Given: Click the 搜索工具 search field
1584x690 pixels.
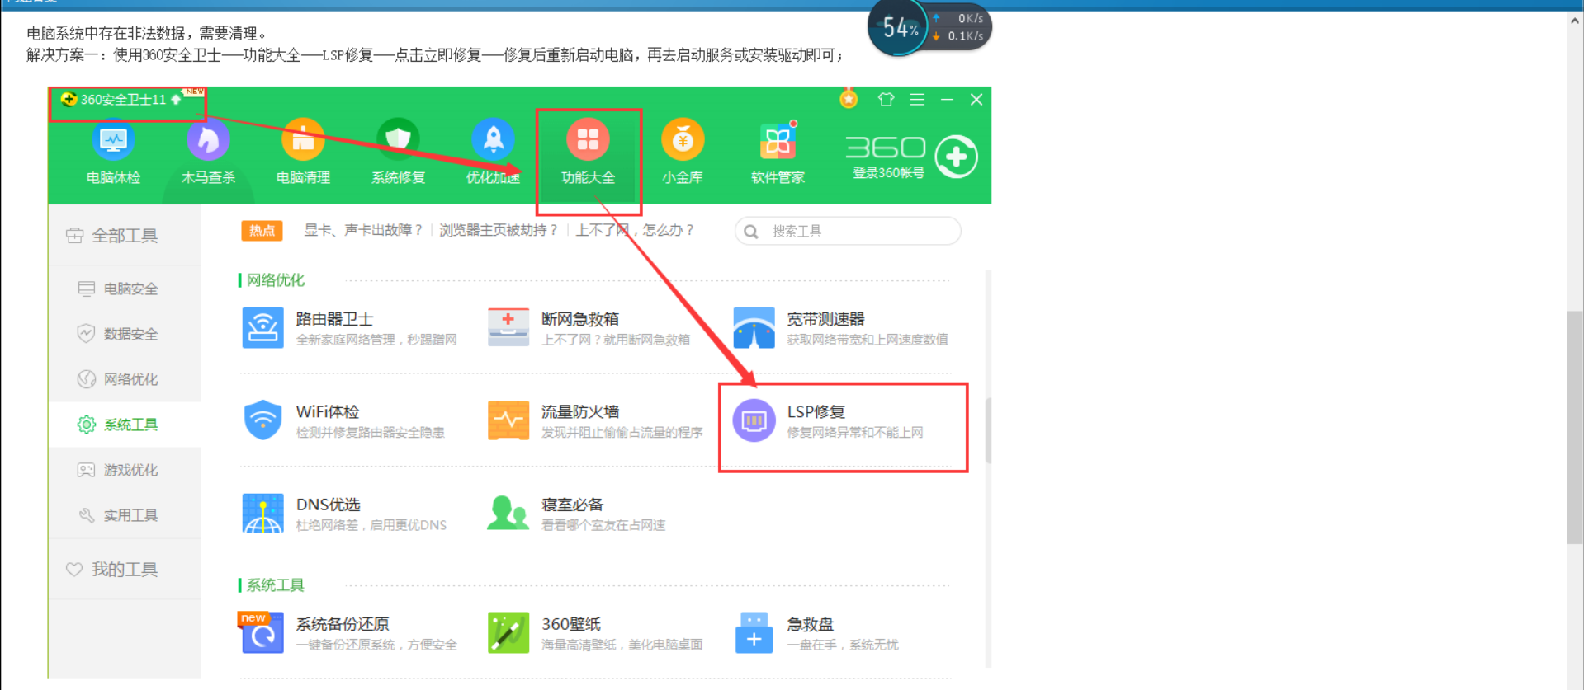Looking at the screenshot, I should tap(848, 231).
